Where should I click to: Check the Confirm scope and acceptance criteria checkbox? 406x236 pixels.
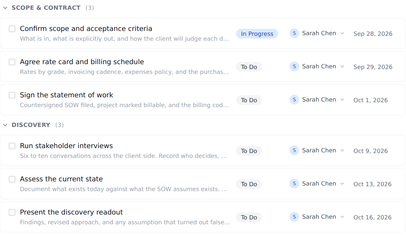point(12,29)
